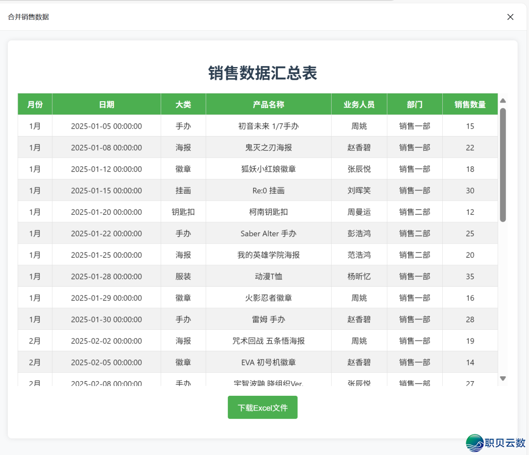Image resolution: width=529 pixels, height=455 pixels.
Task: Click the product cell 我的英雄学院海报
Action: coord(268,255)
